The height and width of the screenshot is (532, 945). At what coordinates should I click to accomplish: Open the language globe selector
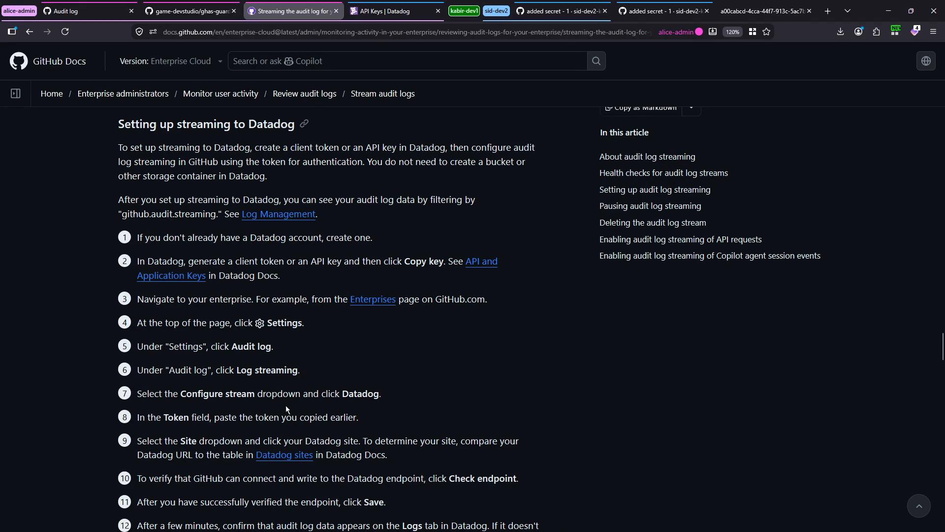point(926,61)
